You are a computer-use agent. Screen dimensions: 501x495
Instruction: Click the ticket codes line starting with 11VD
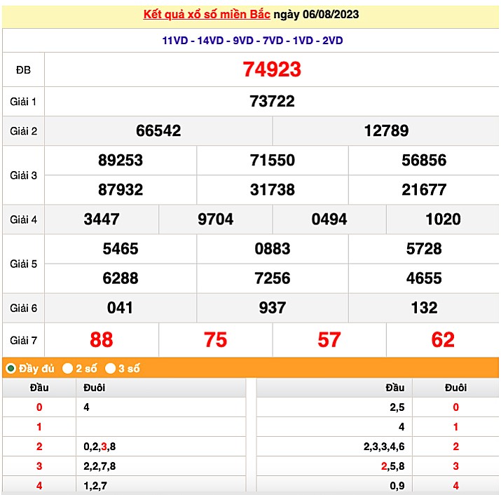coord(252,41)
